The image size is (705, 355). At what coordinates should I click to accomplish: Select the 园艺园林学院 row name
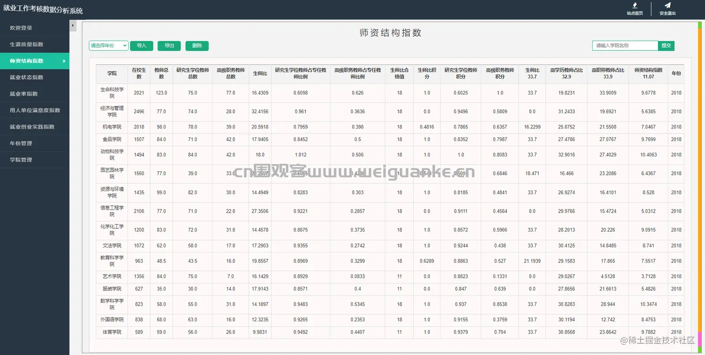pos(112,174)
